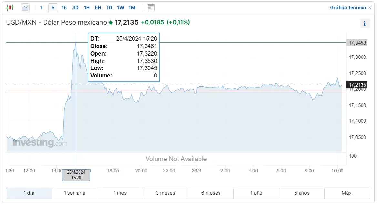Select the 1-minute interval
Image resolution: width=377 pixels, height=206 pixels.
[41, 7]
